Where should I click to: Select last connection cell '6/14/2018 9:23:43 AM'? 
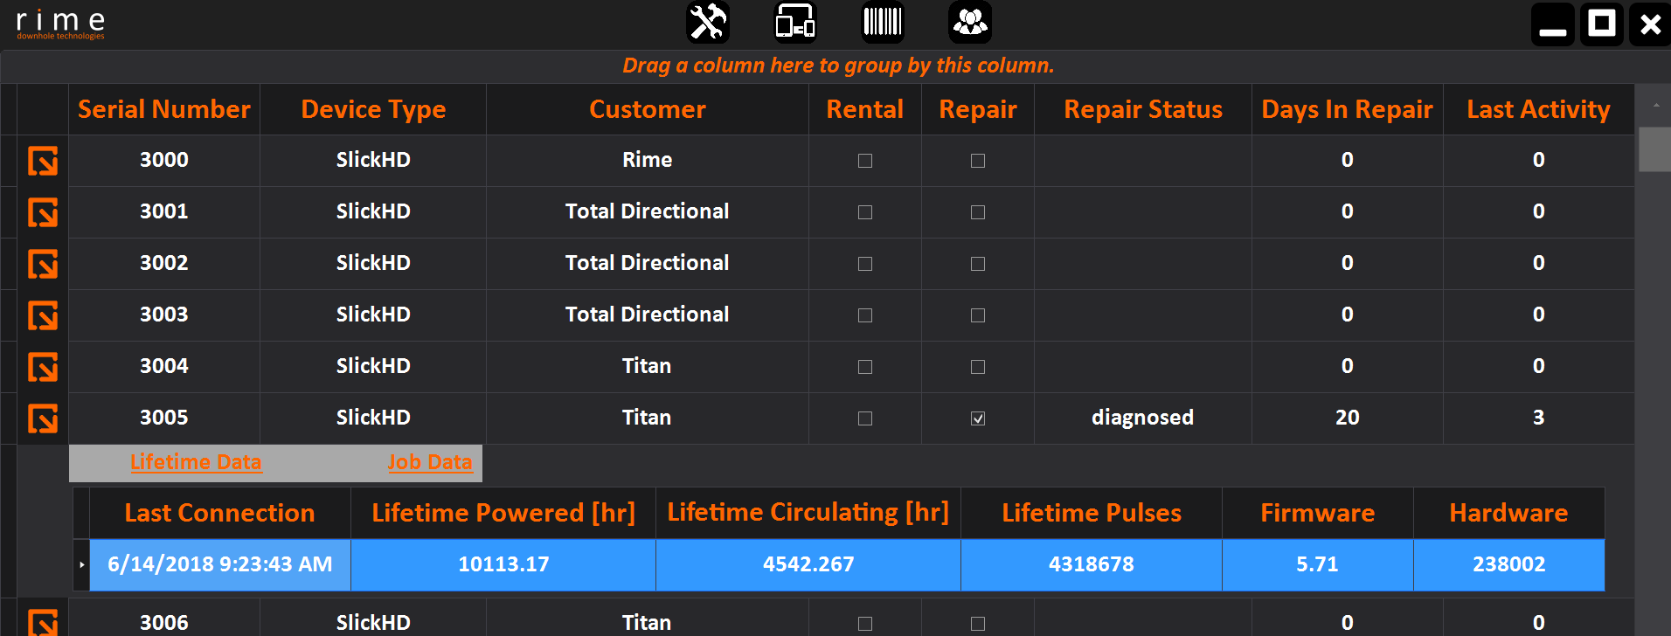point(220,564)
